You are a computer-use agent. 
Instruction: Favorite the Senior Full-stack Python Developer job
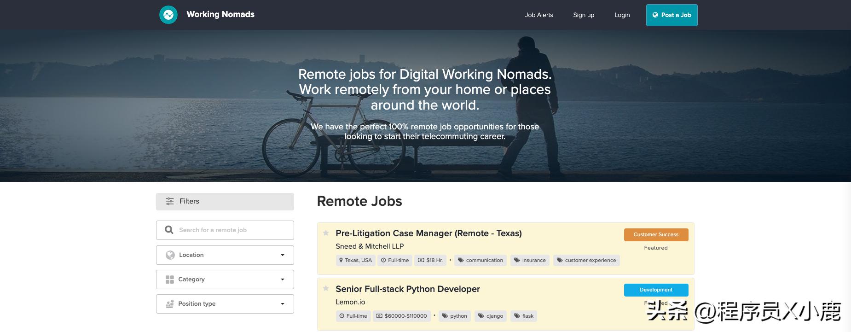[326, 288]
